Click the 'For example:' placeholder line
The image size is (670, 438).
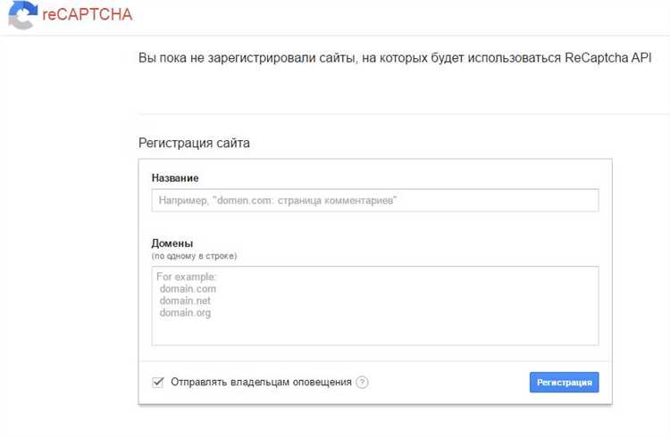point(180,277)
